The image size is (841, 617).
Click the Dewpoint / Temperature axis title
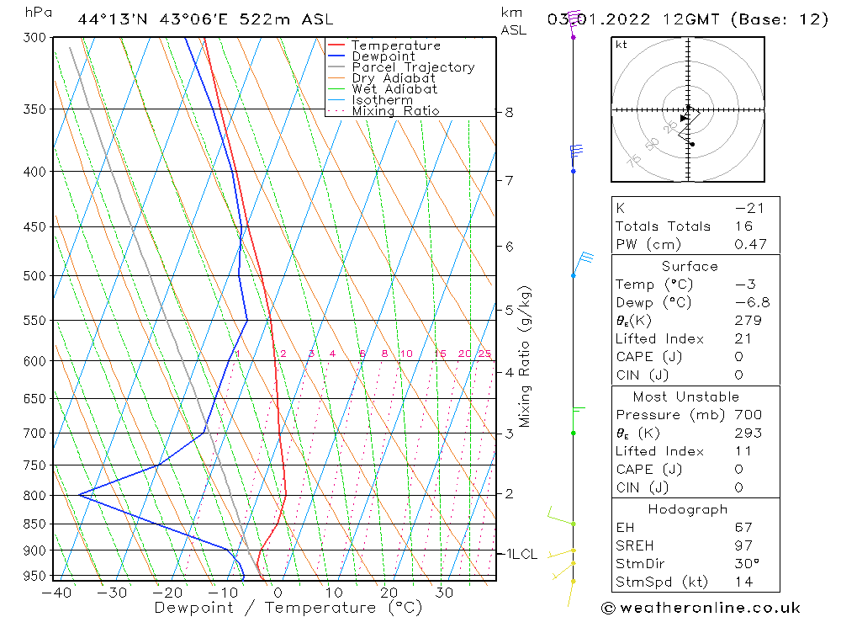288,609
